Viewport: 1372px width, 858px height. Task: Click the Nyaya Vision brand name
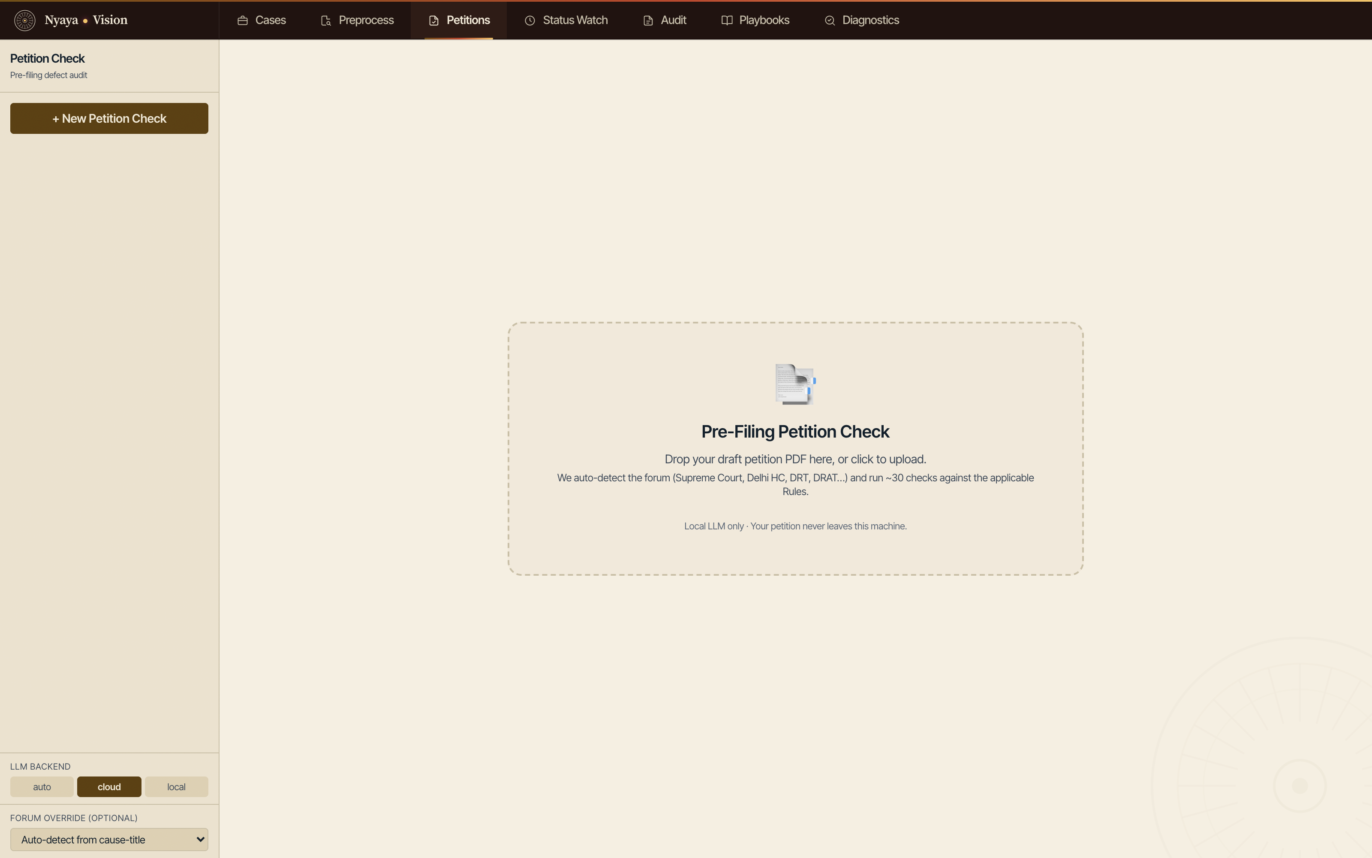click(86, 21)
